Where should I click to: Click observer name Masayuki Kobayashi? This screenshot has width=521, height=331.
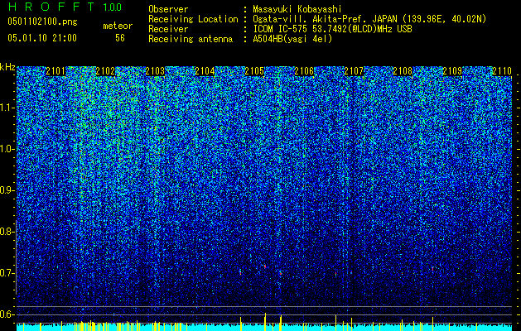pos(297,9)
